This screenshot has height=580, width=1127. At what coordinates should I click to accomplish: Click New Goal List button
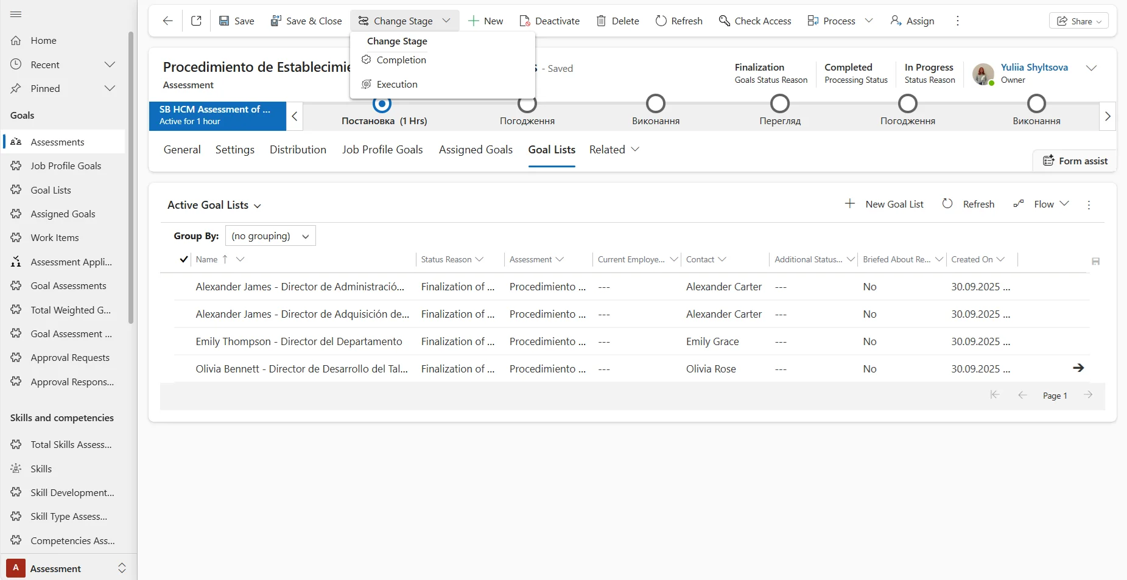(x=884, y=204)
